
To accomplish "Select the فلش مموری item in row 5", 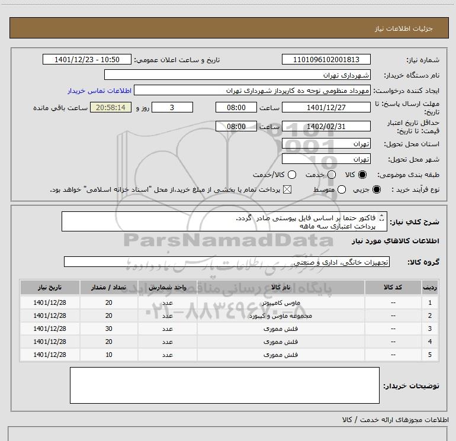I will pos(229,355).
